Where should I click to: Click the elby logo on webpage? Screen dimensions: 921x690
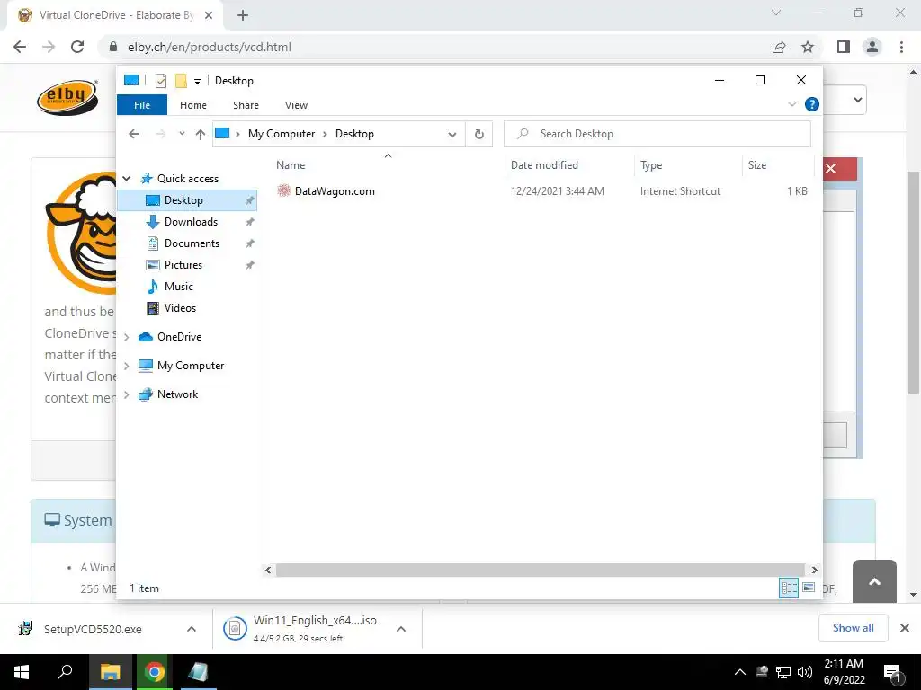[67, 97]
